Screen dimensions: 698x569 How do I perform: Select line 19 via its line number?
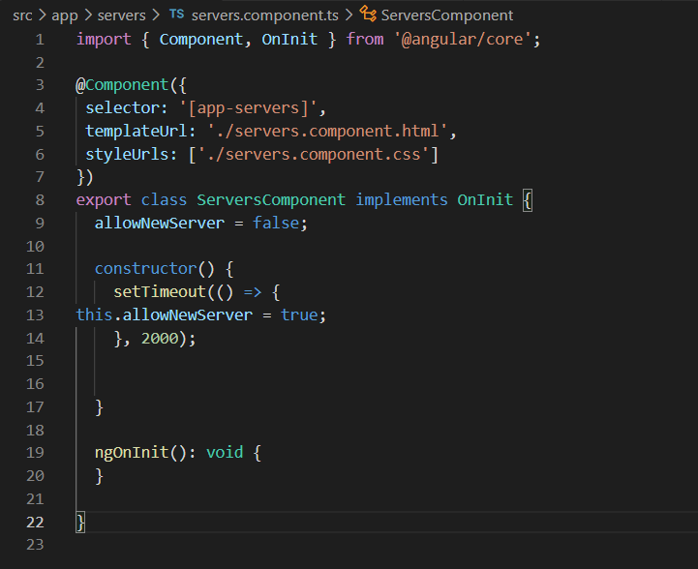[x=35, y=452]
